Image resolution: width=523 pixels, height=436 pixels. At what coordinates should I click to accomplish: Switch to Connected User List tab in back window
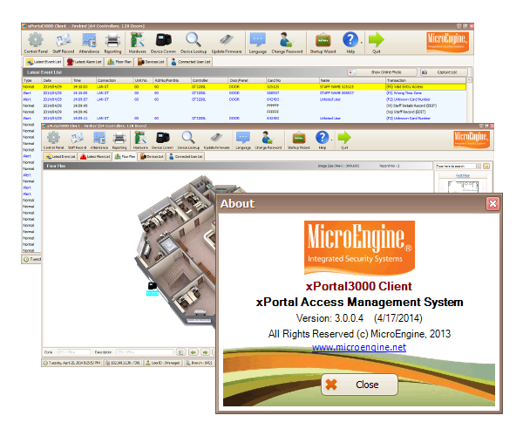pyautogui.click(x=190, y=62)
